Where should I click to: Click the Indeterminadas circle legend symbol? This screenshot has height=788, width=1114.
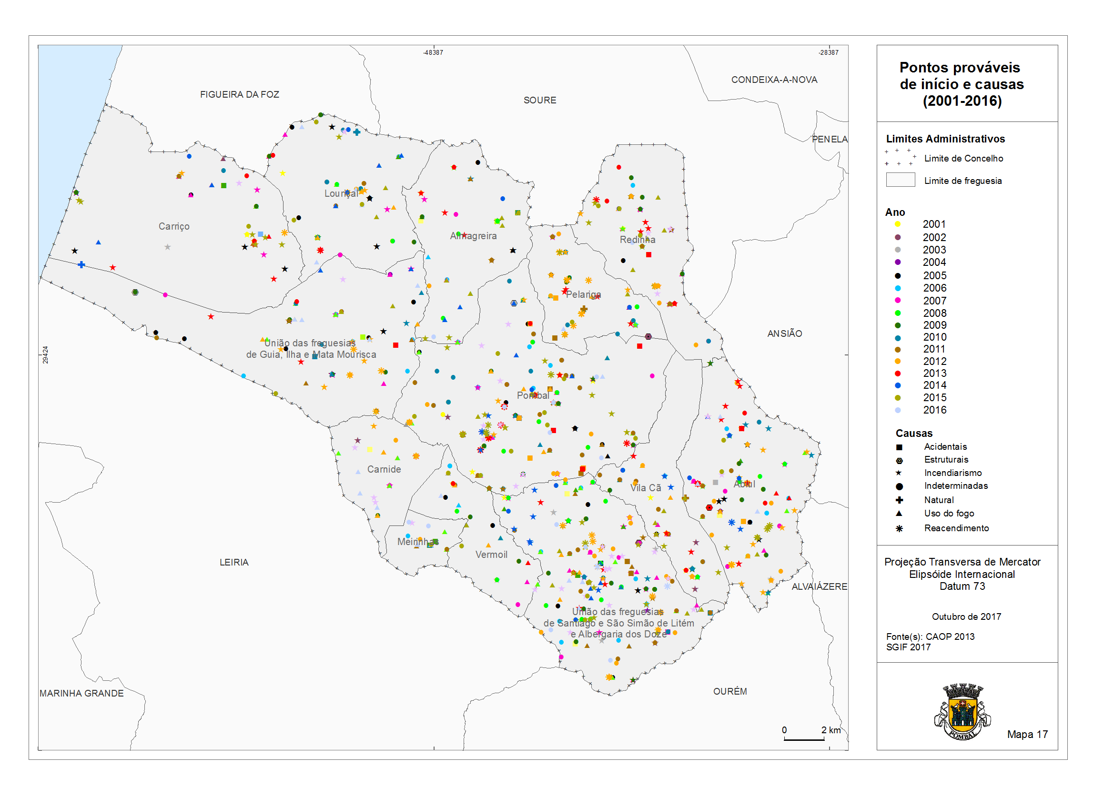pos(899,486)
